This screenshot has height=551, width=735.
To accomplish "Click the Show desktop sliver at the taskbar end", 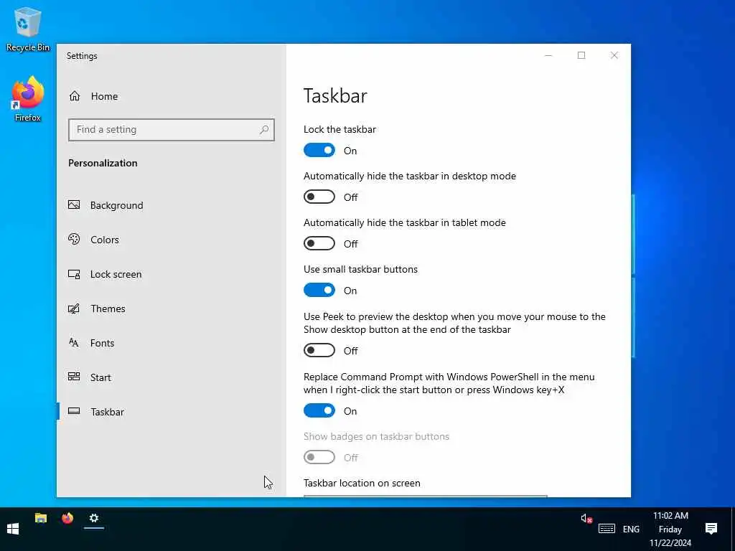I will (733, 529).
